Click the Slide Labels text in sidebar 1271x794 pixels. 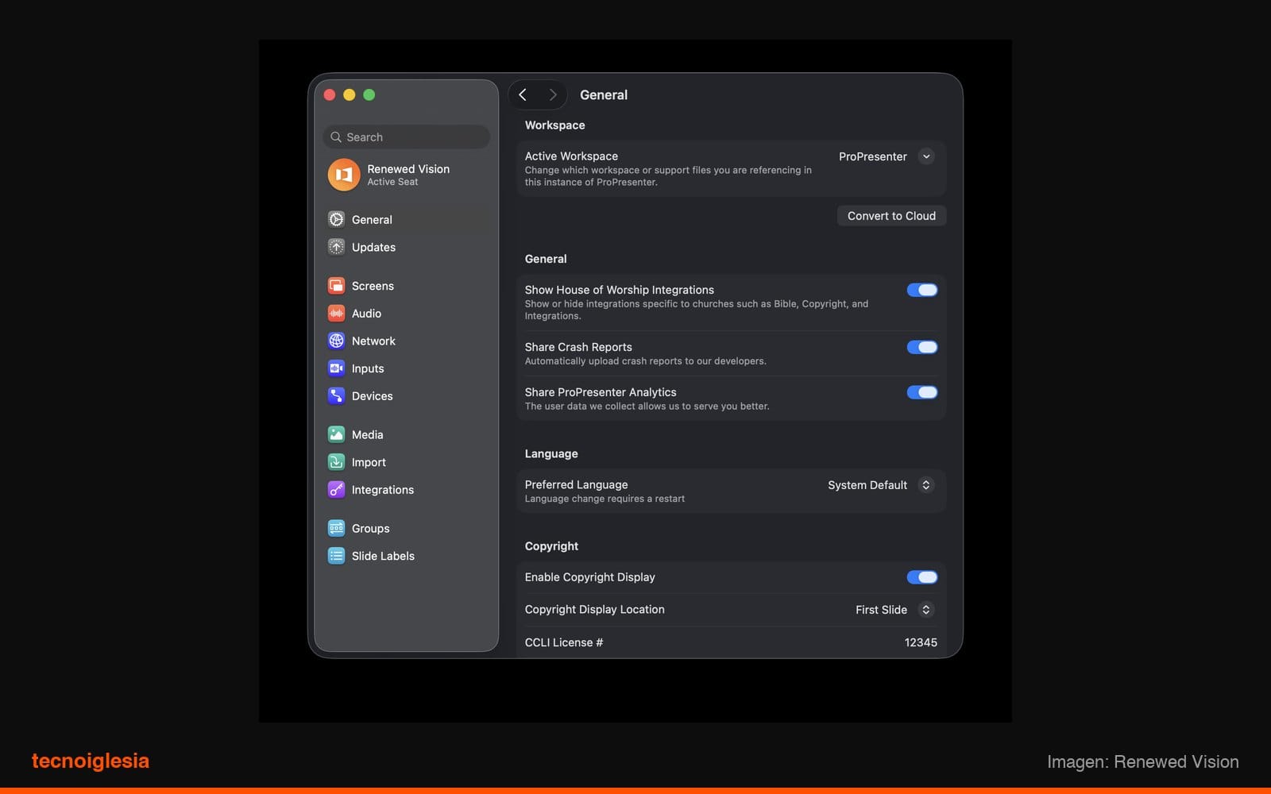[x=383, y=556]
